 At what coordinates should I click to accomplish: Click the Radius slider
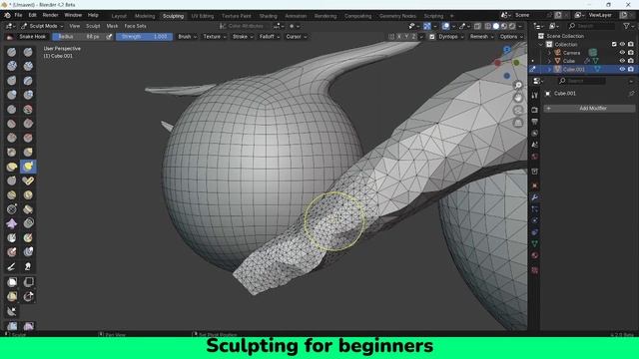79,37
